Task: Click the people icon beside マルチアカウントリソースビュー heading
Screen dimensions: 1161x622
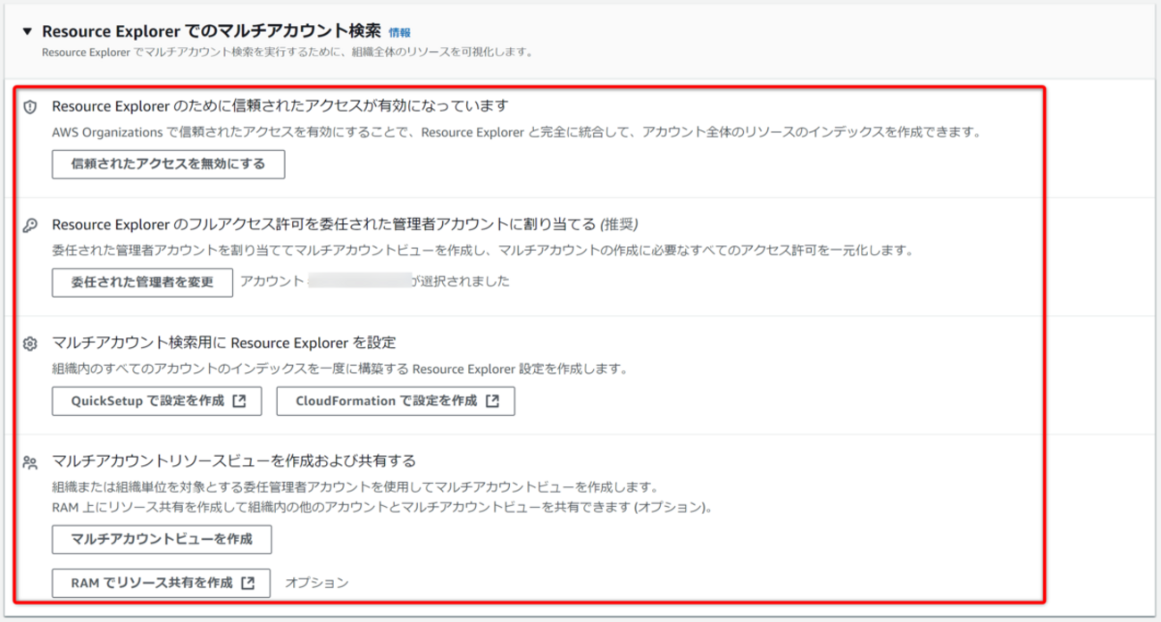Action: [29, 462]
